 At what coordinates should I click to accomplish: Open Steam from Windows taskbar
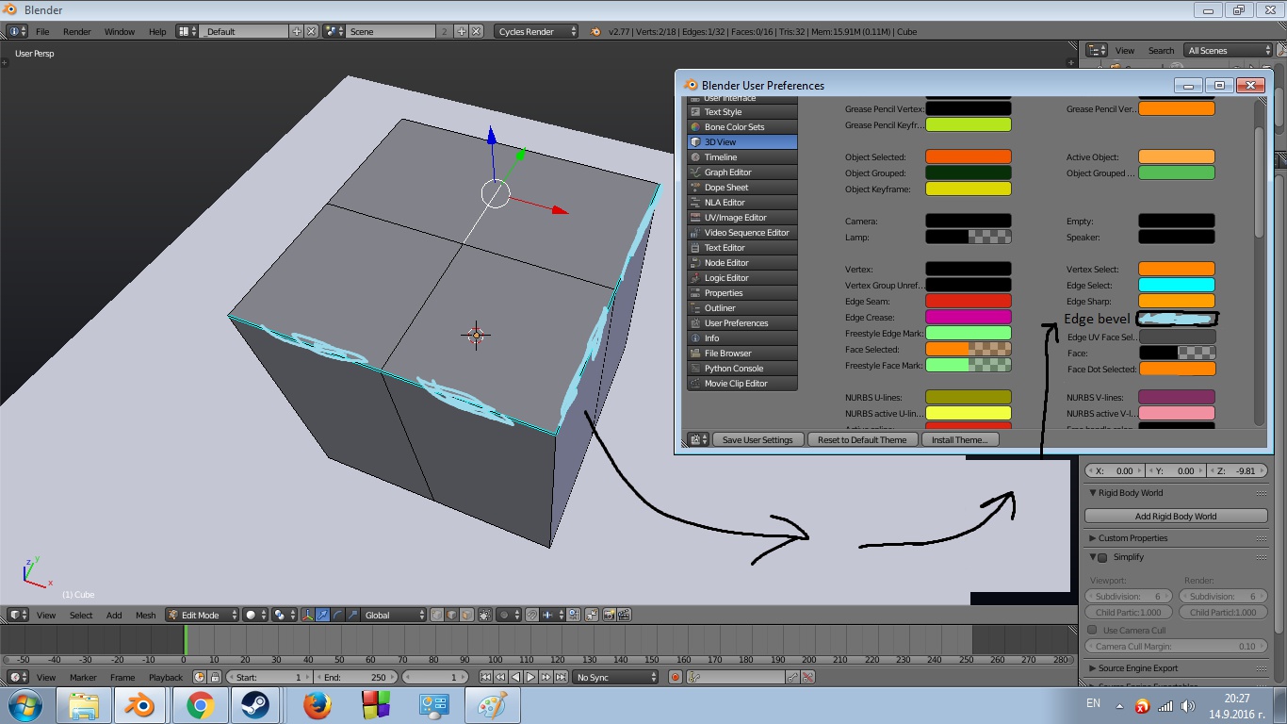coord(253,705)
